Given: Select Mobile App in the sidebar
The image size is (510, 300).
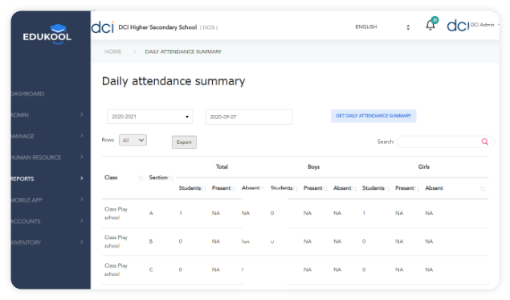Looking at the screenshot, I should pyautogui.click(x=27, y=200).
